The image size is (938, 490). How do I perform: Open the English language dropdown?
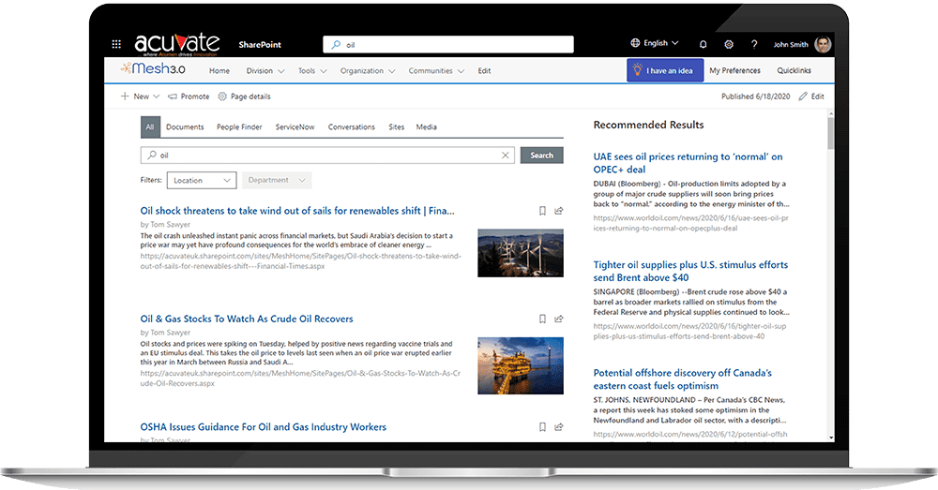click(656, 43)
